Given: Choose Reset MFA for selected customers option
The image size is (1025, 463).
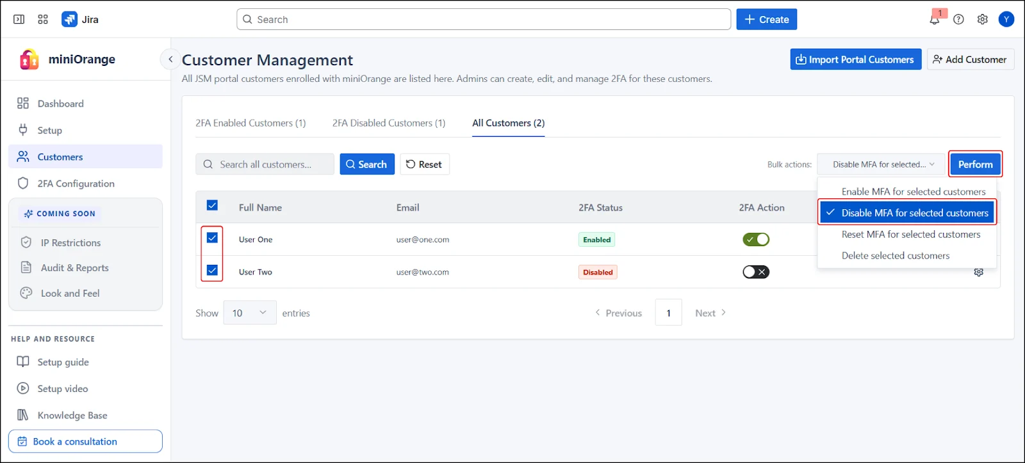Looking at the screenshot, I should point(910,235).
